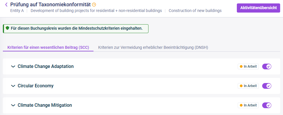Image resolution: width=283 pixels, height=115 pixels.
Task: Toggle off Circular Economy switch
Action: point(266,86)
